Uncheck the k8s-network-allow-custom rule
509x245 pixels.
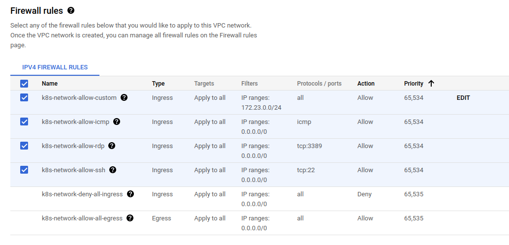tap(24, 97)
